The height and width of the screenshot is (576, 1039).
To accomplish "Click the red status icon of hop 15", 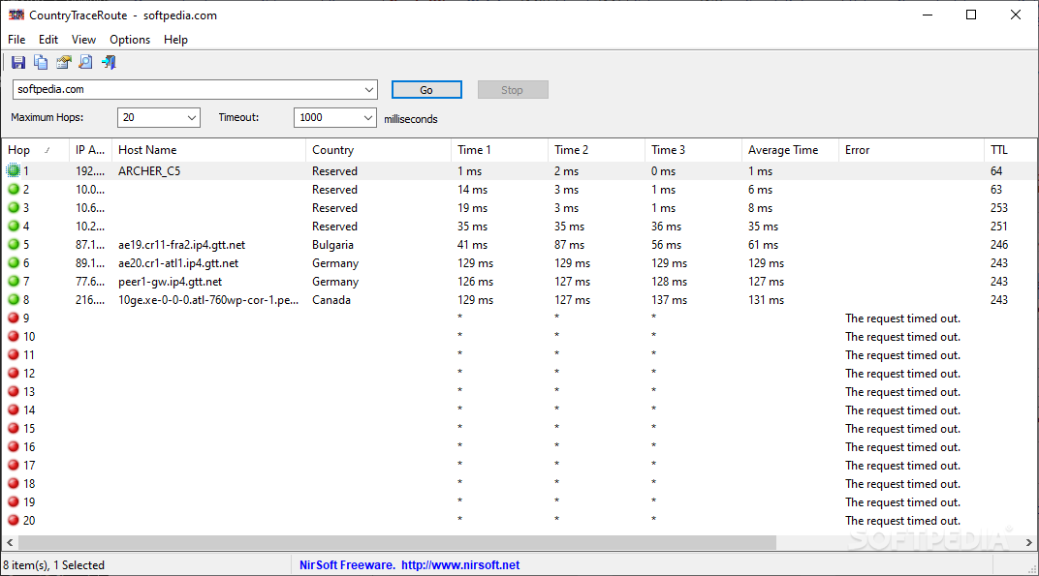I will pyautogui.click(x=14, y=428).
